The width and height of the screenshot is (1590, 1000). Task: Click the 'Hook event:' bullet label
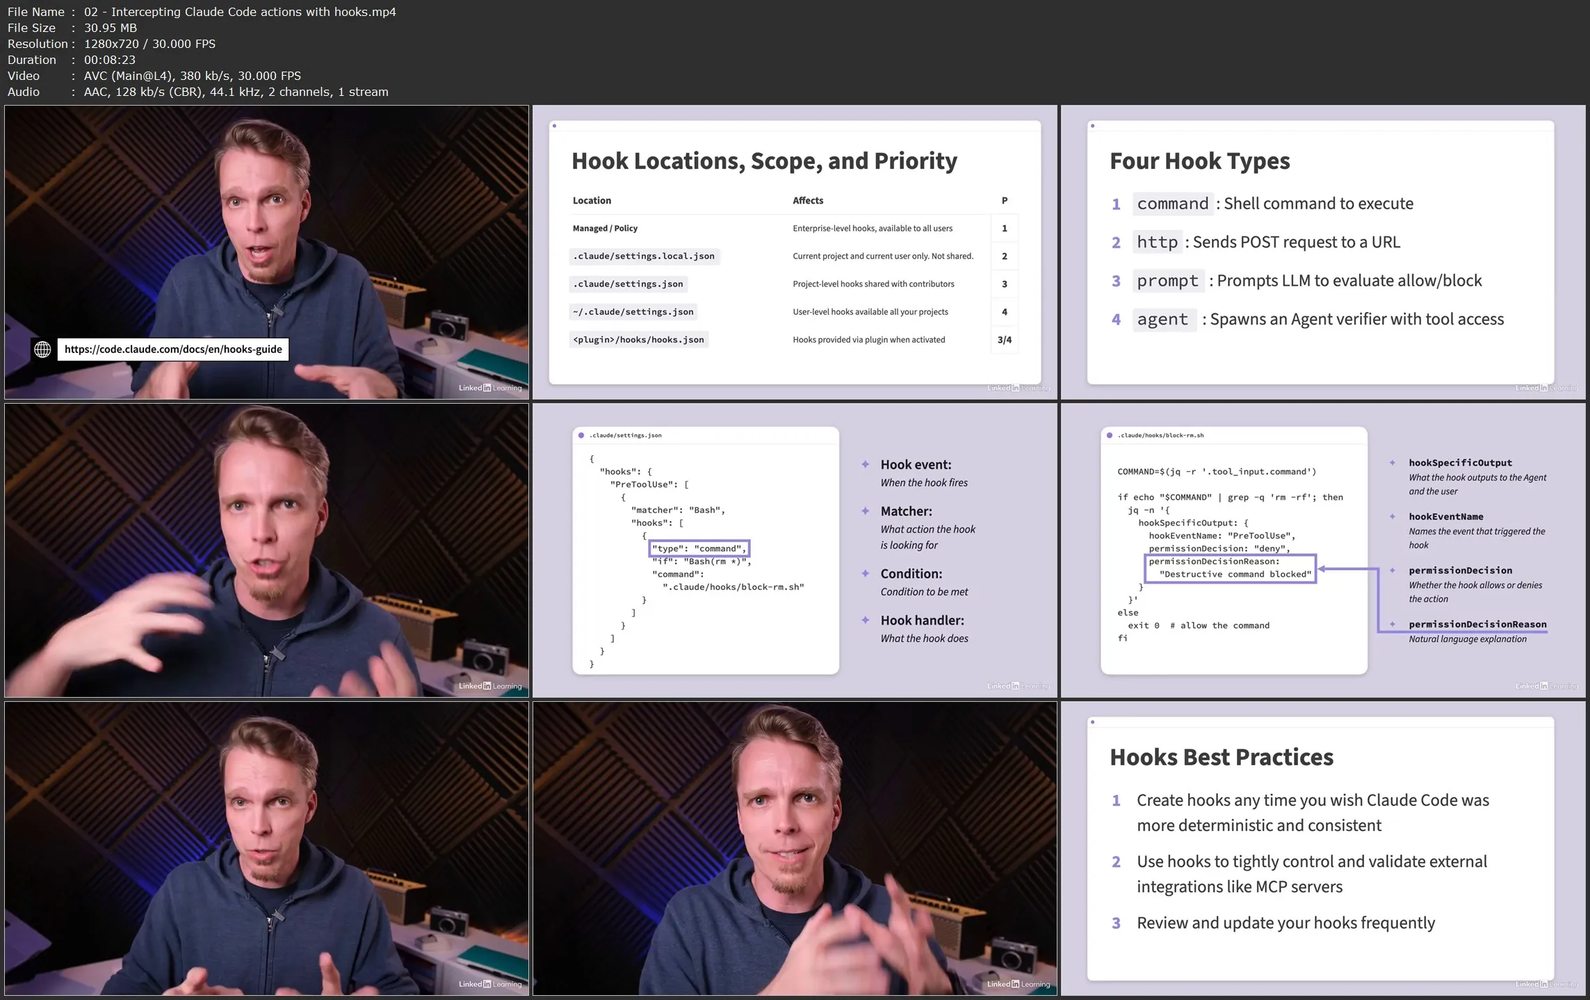[916, 465]
